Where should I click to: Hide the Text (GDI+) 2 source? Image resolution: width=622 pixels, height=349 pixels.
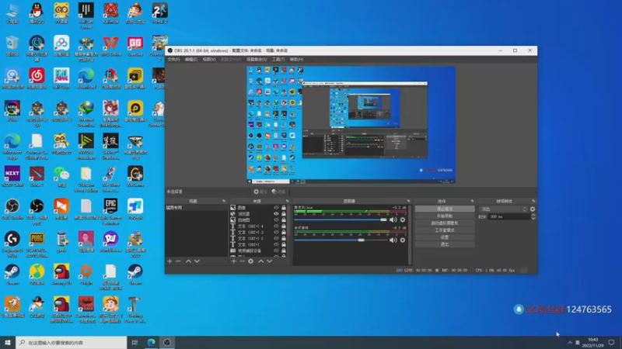tap(277, 238)
